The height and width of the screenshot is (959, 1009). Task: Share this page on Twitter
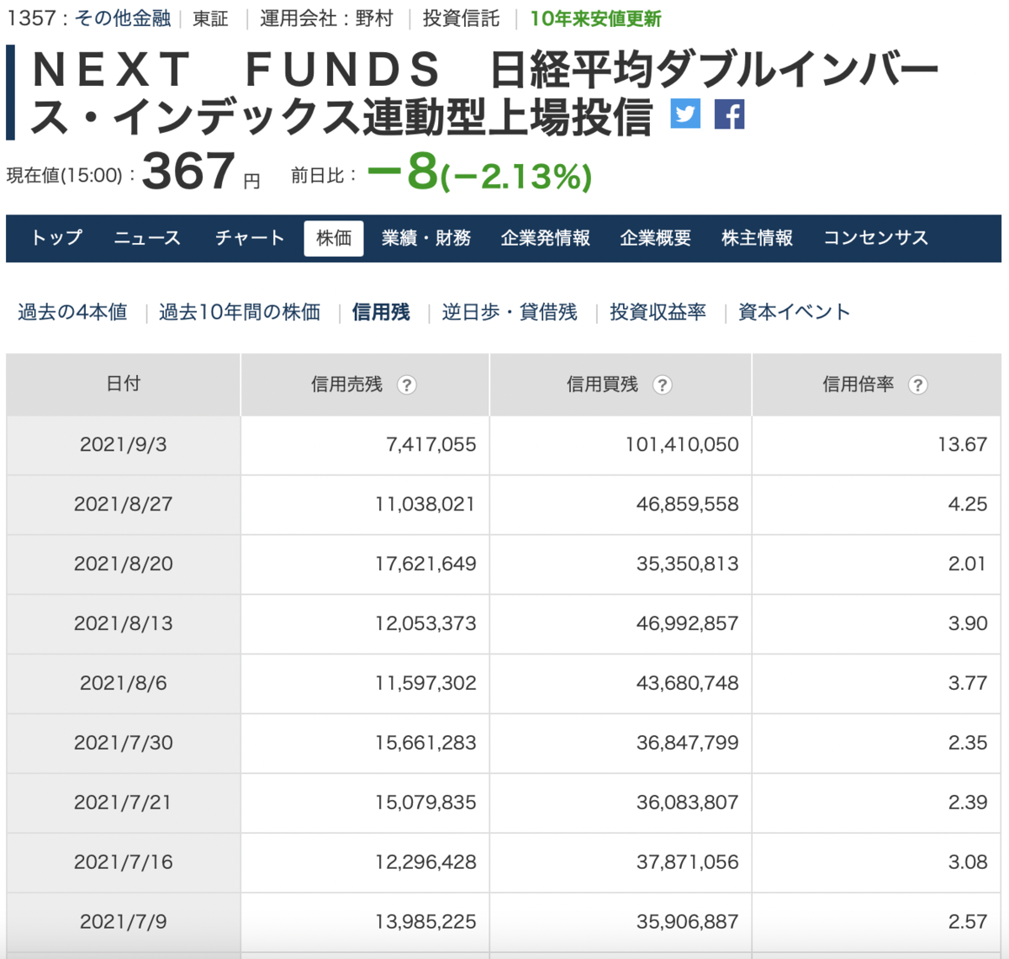(685, 114)
